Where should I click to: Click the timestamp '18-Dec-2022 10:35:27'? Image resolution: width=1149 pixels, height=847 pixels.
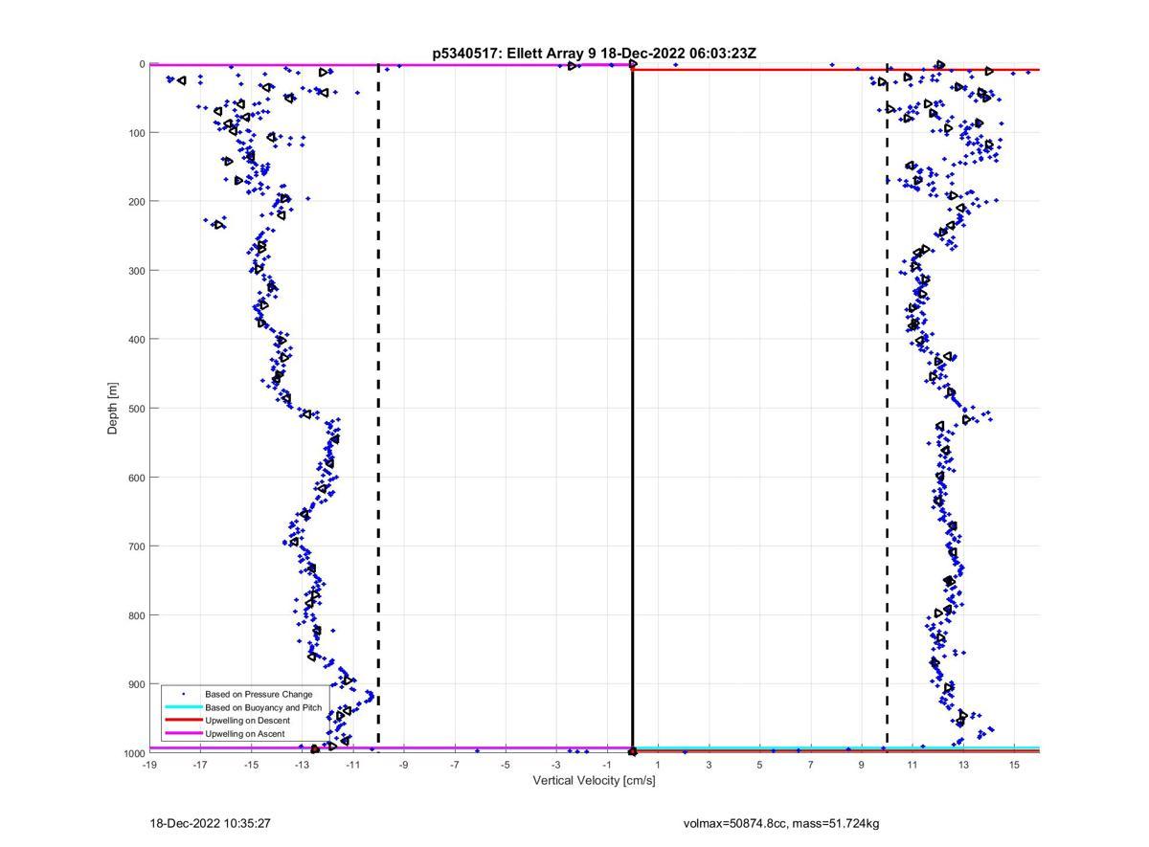(x=210, y=823)
